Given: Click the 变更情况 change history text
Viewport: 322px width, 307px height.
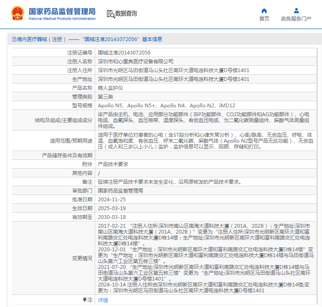Looking at the screenshot, I should coord(206,258).
